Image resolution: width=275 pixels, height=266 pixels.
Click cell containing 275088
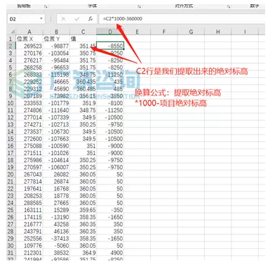tap(29, 146)
